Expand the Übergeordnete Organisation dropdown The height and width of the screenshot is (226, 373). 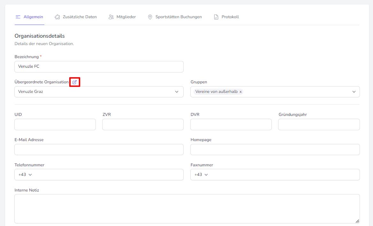point(177,92)
